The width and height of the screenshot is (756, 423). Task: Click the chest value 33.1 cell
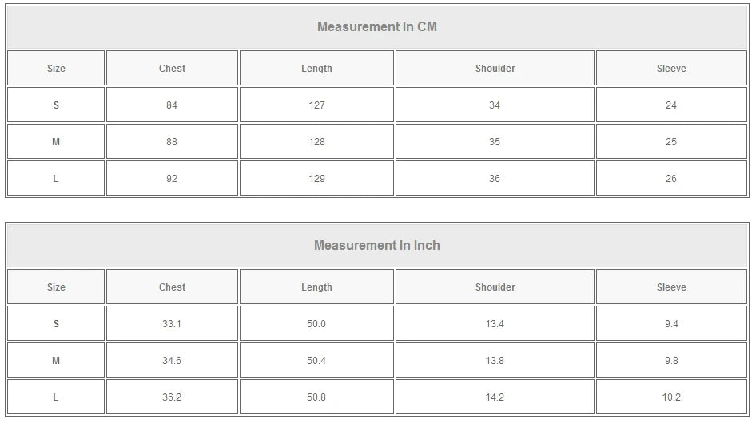pos(172,324)
